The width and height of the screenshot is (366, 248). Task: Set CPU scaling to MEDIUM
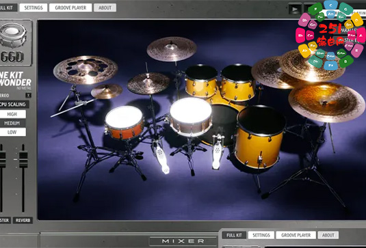(x=12, y=123)
